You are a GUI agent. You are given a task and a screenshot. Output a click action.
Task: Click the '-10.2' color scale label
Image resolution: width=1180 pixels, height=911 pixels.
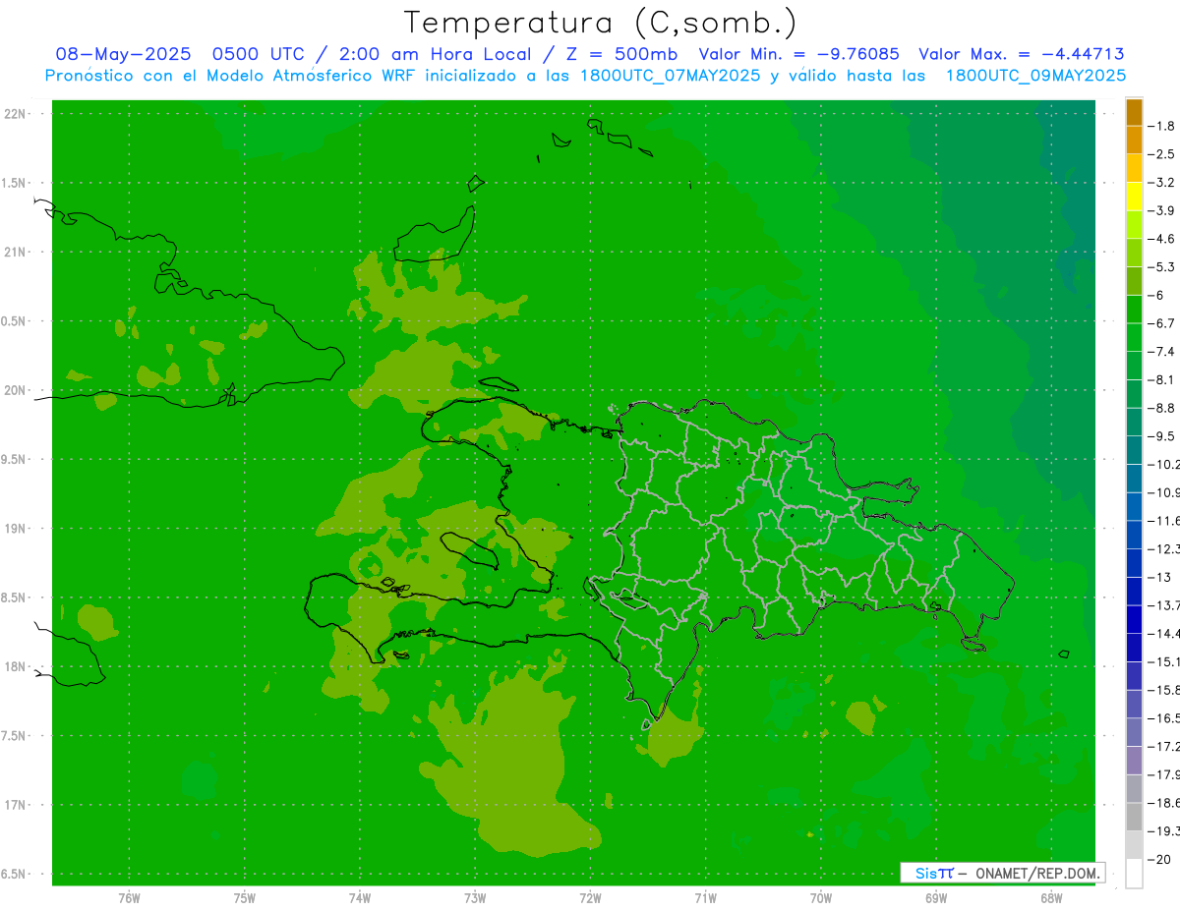coord(1164,465)
